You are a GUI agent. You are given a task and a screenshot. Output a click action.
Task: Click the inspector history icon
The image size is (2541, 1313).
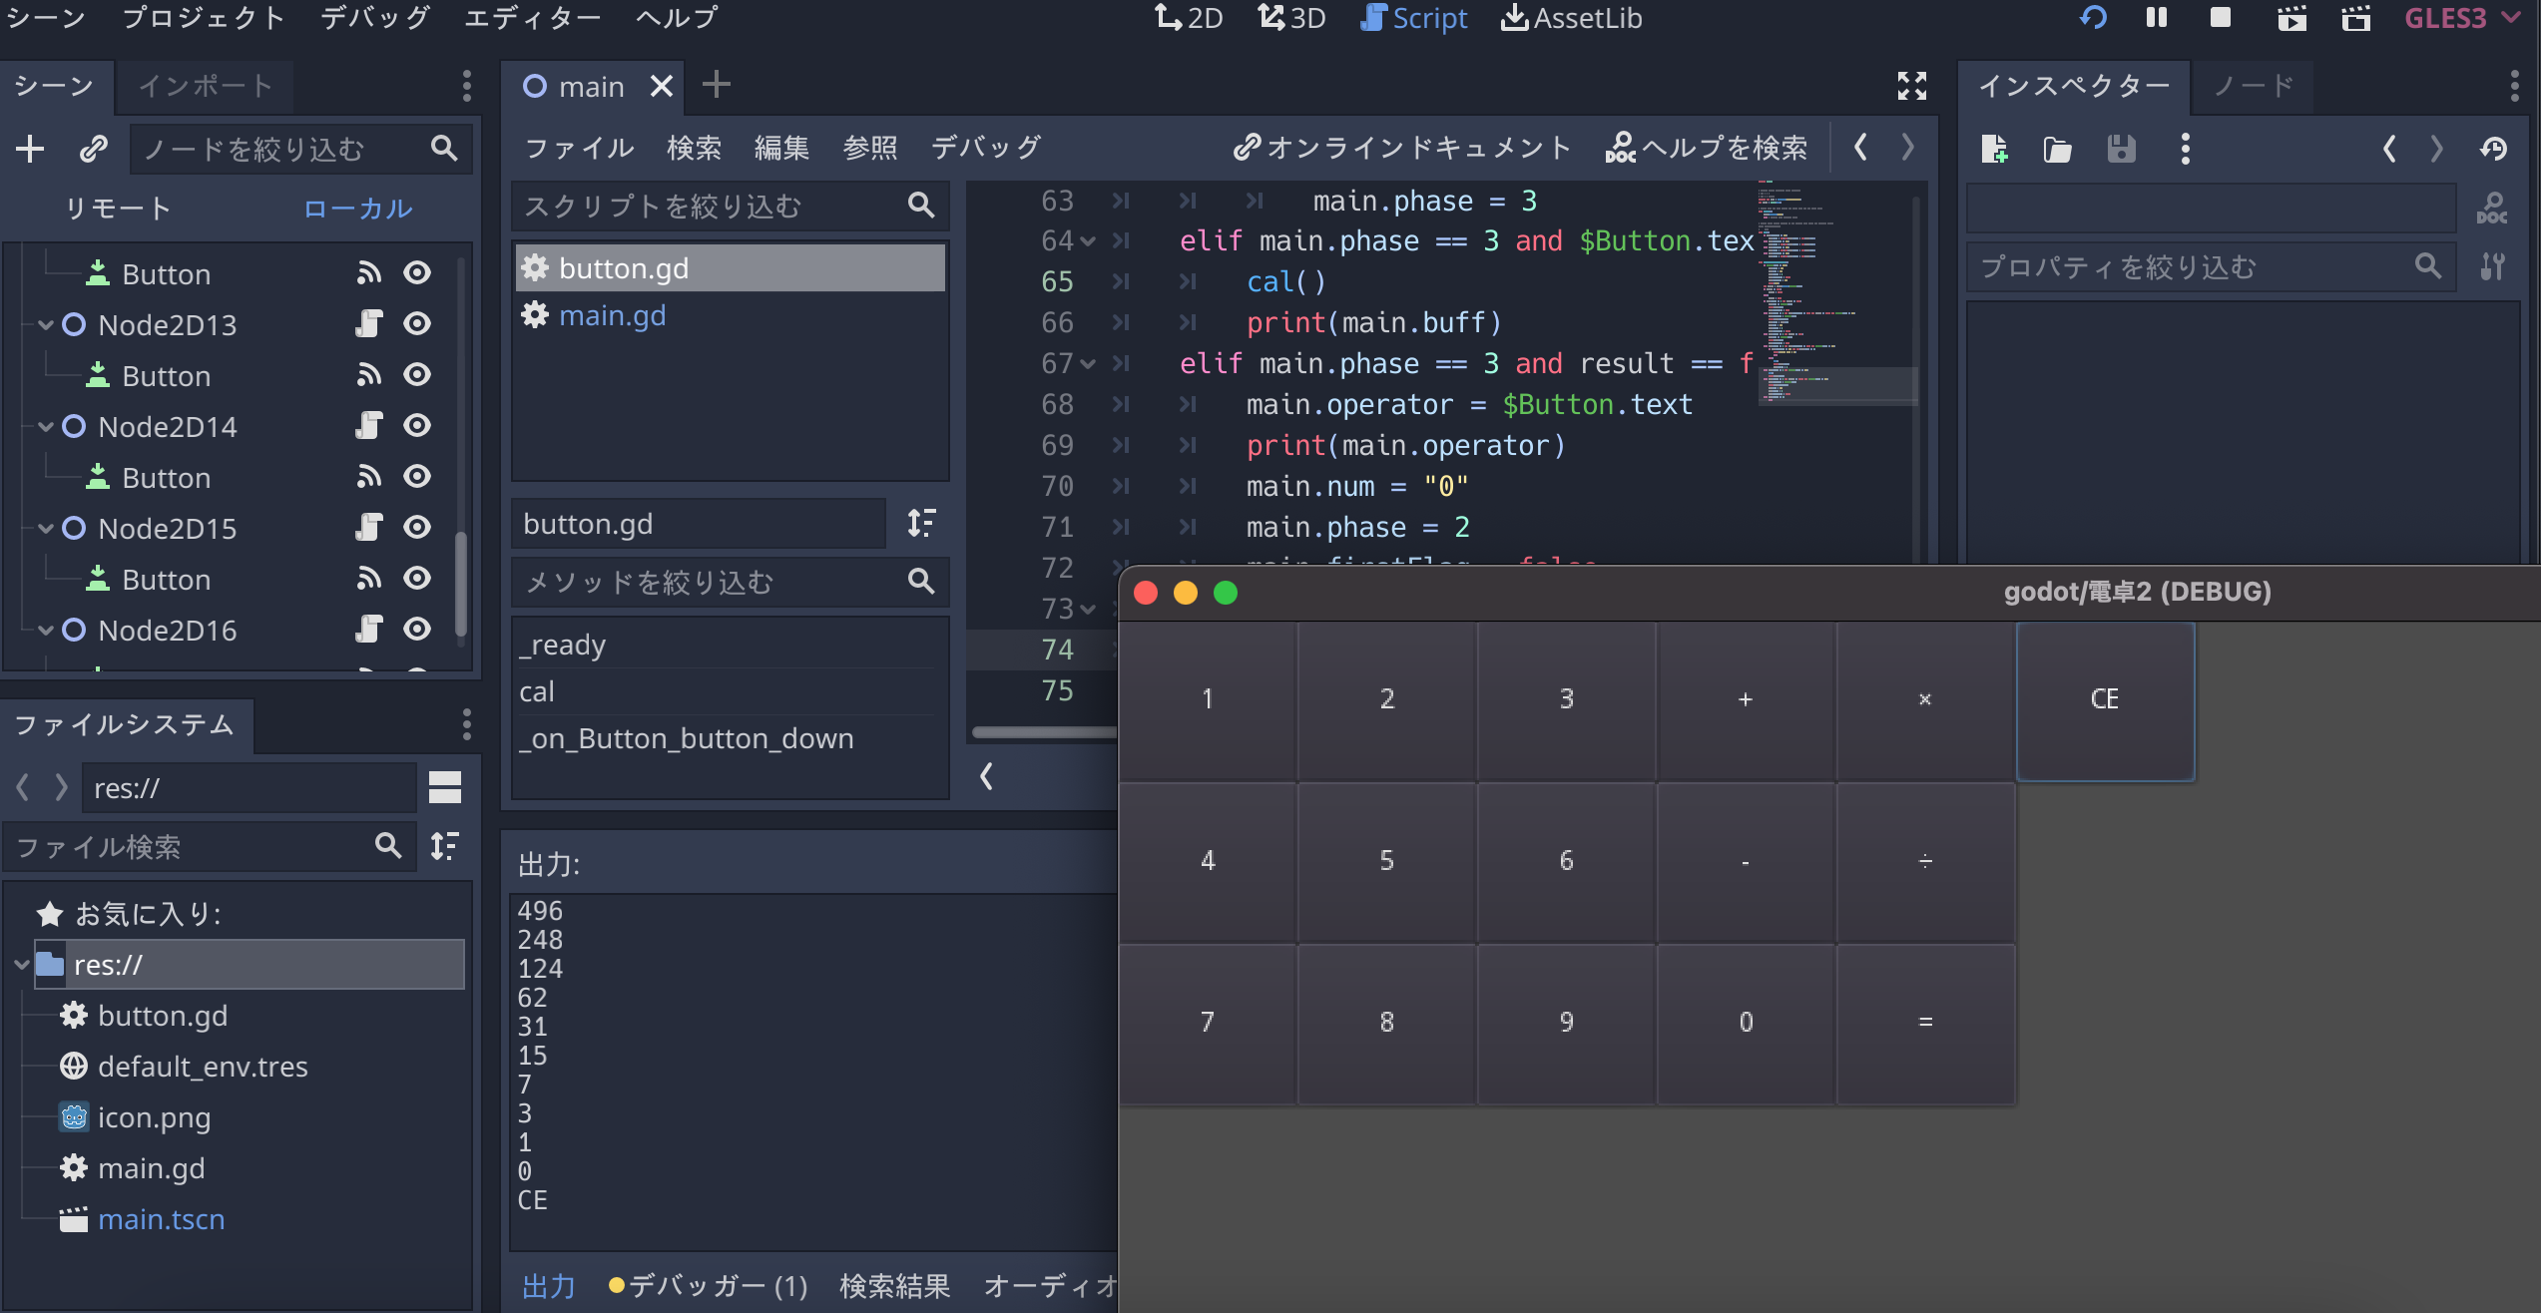[x=2493, y=149]
